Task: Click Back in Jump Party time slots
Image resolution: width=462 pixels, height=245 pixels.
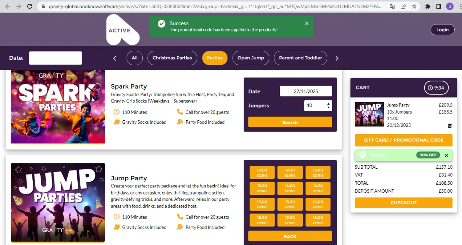Action: [x=290, y=236]
